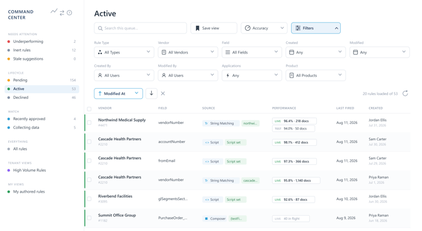Go to Inert rules queue
The image size is (422, 231).
[x=42, y=50]
